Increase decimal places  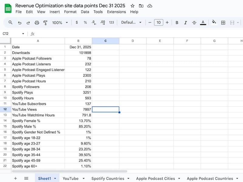tap(103, 23)
